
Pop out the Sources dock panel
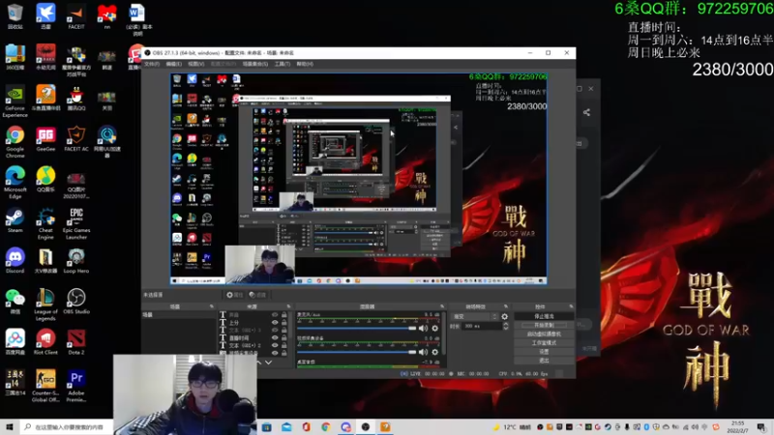(288, 306)
